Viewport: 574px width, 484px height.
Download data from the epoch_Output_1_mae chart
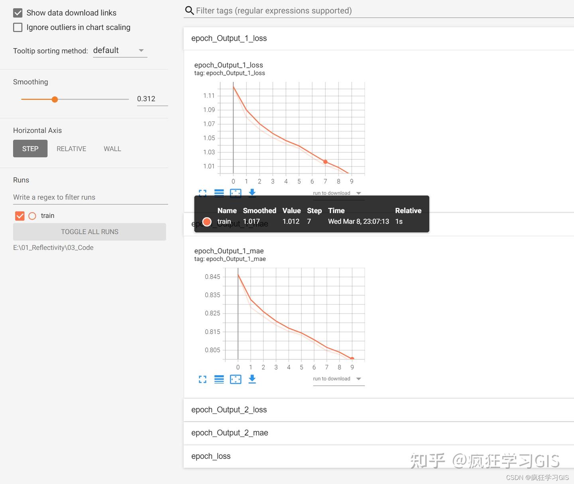(252, 379)
